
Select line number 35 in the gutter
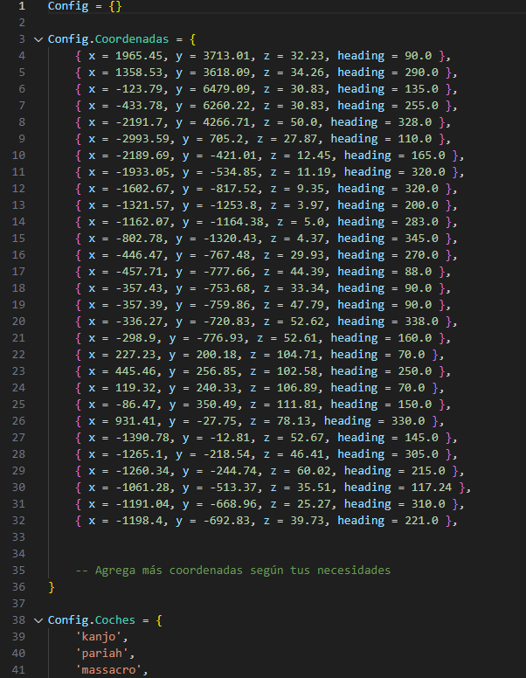point(19,571)
